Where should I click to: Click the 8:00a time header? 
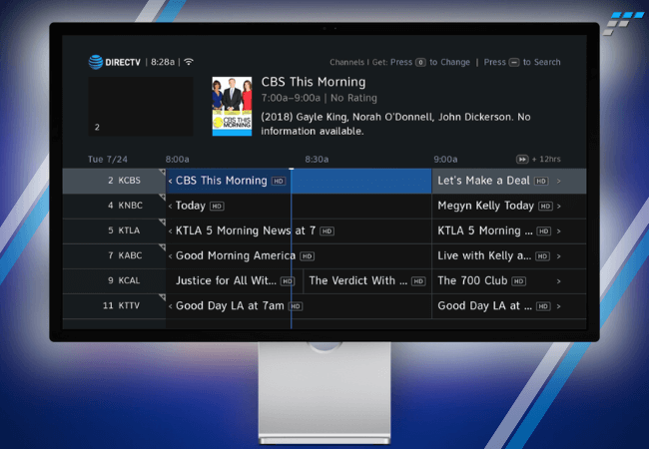(x=177, y=160)
